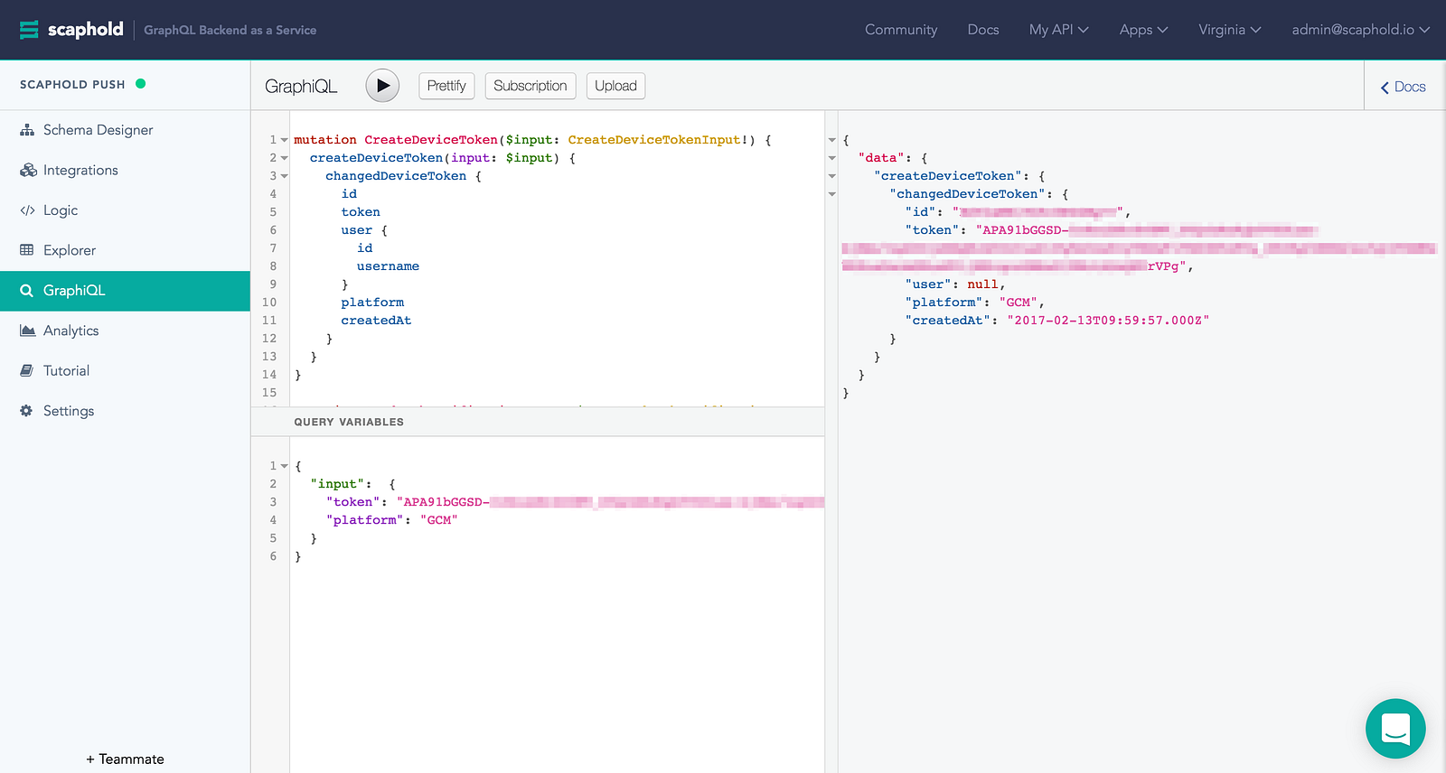The image size is (1446, 773).
Task: Click the Tutorial book icon
Action: [27, 371]
